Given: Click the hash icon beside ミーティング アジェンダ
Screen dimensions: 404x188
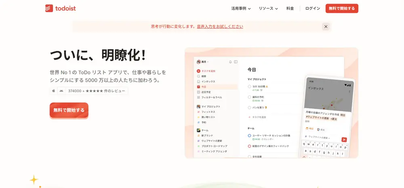Looking at the screenshot, I should point(198,151).
